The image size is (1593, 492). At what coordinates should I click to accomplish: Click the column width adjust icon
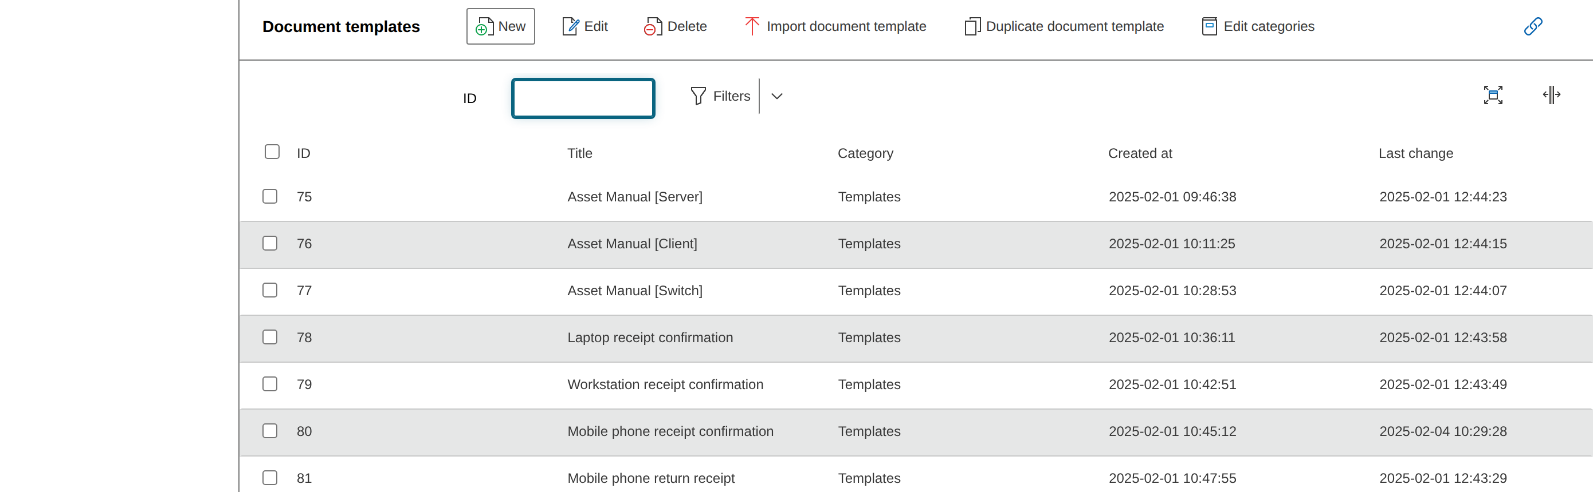[x=1551, y=95]
